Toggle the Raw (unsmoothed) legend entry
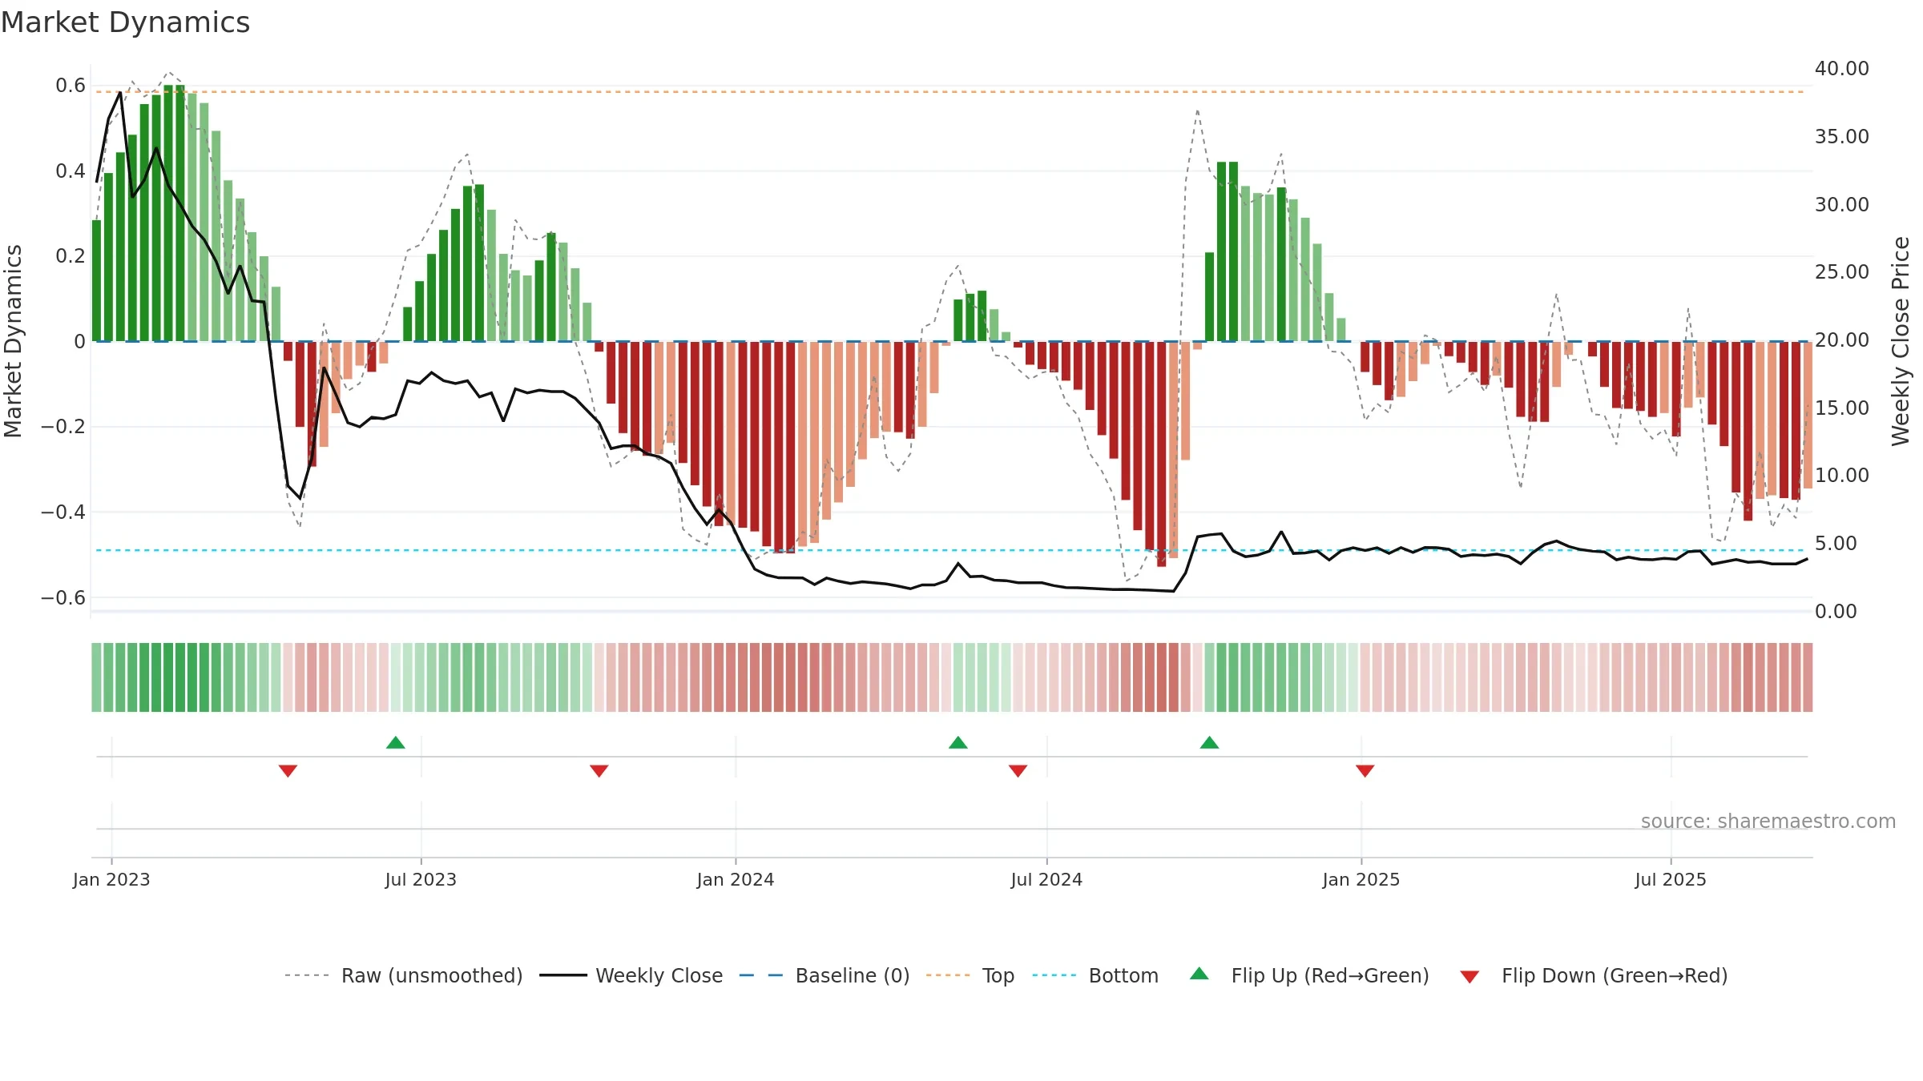Viewport: 1923px width, 1081px height. (404, 975)
